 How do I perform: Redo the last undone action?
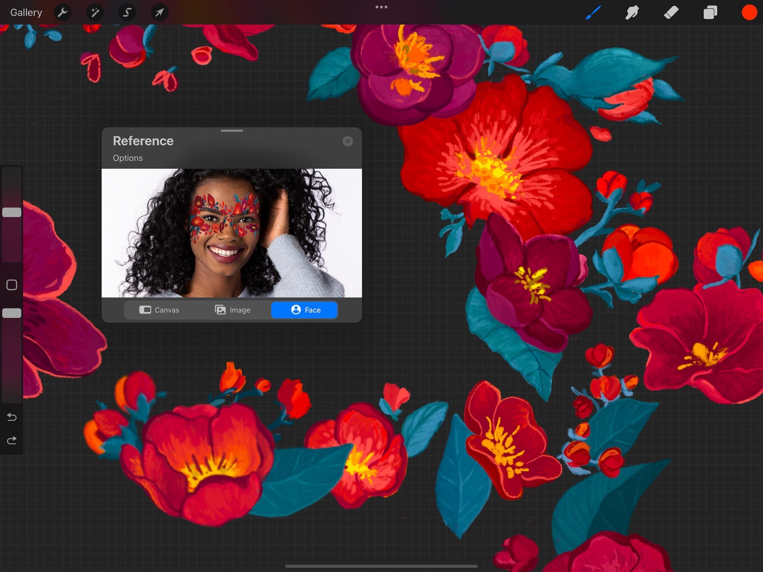tap(12, 440)
